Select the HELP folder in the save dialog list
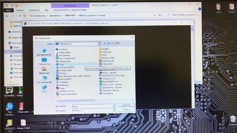 click(103, 55)
